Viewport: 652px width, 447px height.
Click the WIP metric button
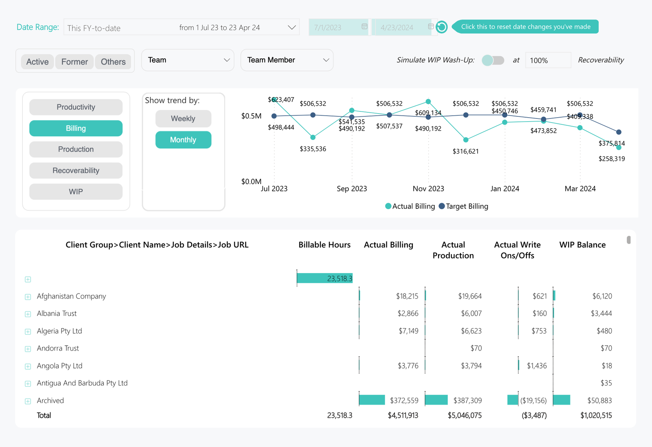(76, 192)
